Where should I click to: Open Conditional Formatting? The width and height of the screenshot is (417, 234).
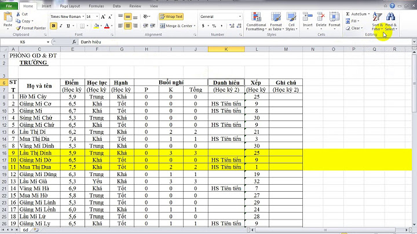pyautogui.click(x=256, y=21)
